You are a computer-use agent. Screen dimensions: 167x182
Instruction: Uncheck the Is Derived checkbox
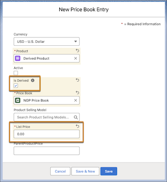16,86
